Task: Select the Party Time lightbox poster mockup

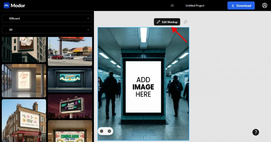Action: [x=24, y=81]
